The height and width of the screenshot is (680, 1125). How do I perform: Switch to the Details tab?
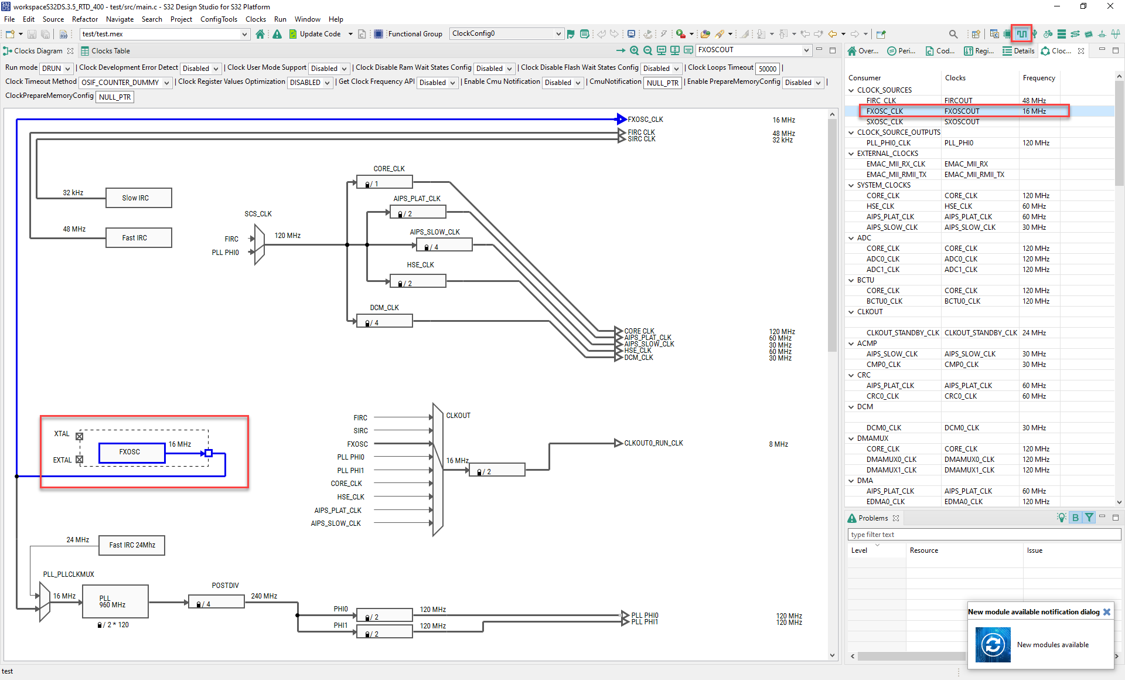[x=1018, y=51]
